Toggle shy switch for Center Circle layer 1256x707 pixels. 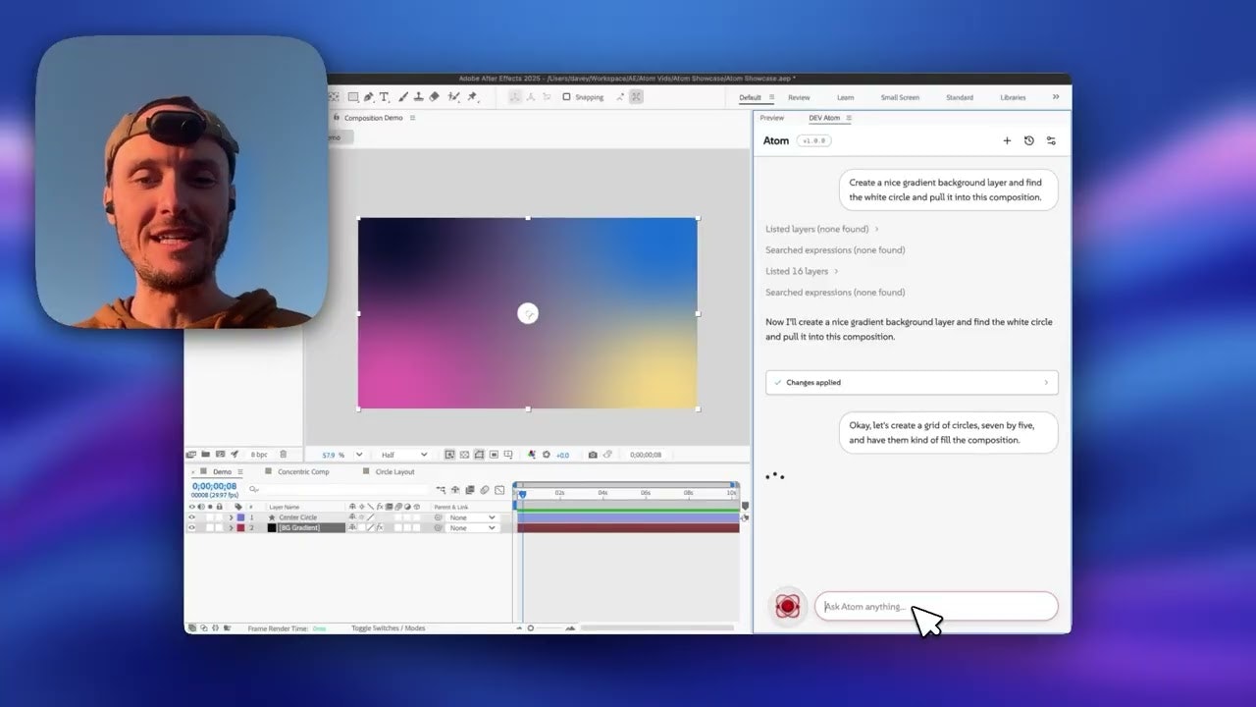pos(352,517)
